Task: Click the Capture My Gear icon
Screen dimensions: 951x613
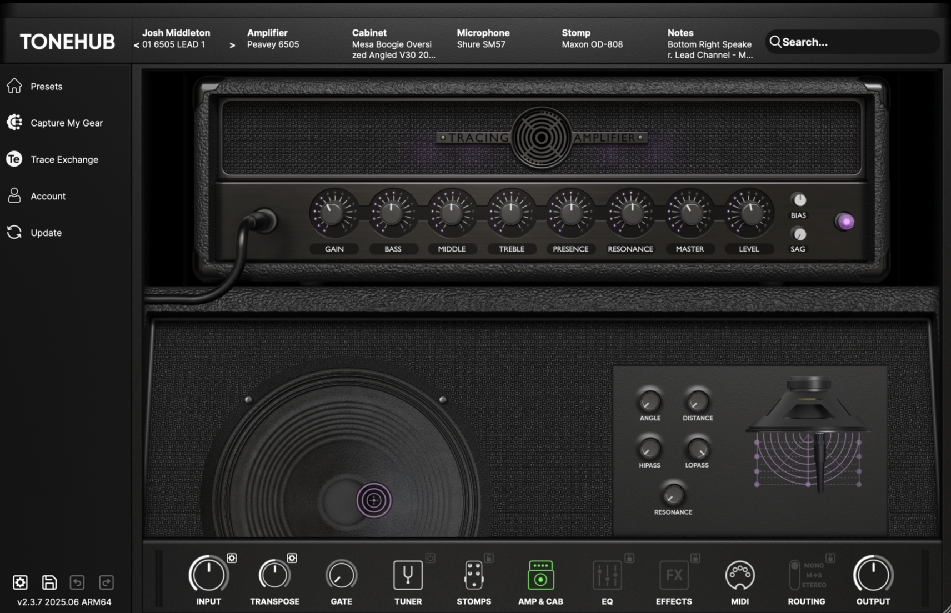Action: (14, 122)
